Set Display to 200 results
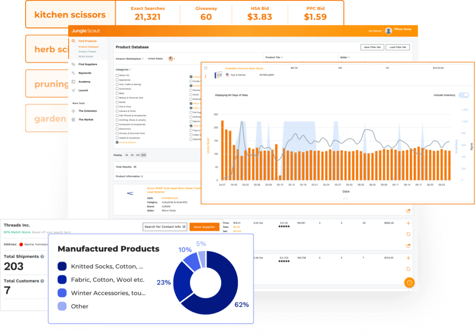475x335 pixels. pos(144,155)
